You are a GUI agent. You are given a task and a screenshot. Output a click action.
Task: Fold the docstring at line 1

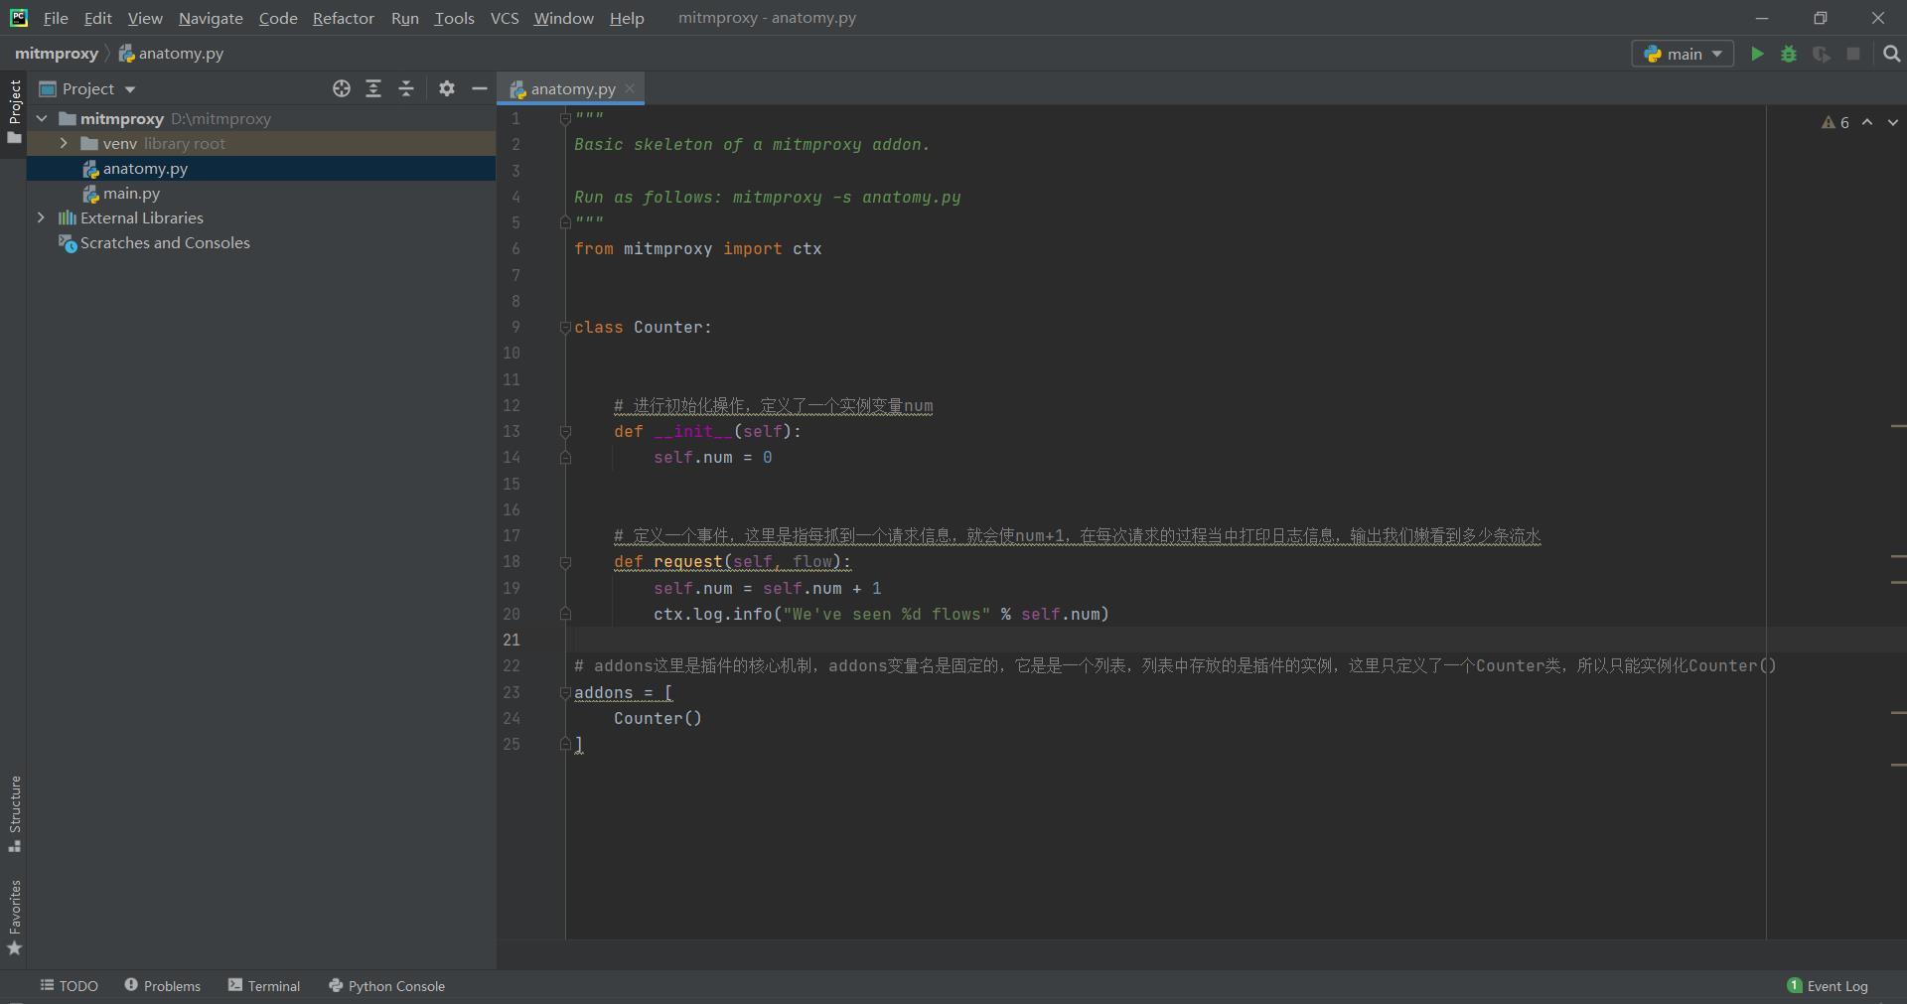click(565, 118)
